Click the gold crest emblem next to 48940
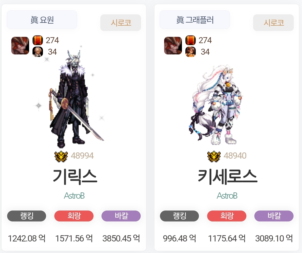Viewport: 302px width, 253px height. [214, 156]
